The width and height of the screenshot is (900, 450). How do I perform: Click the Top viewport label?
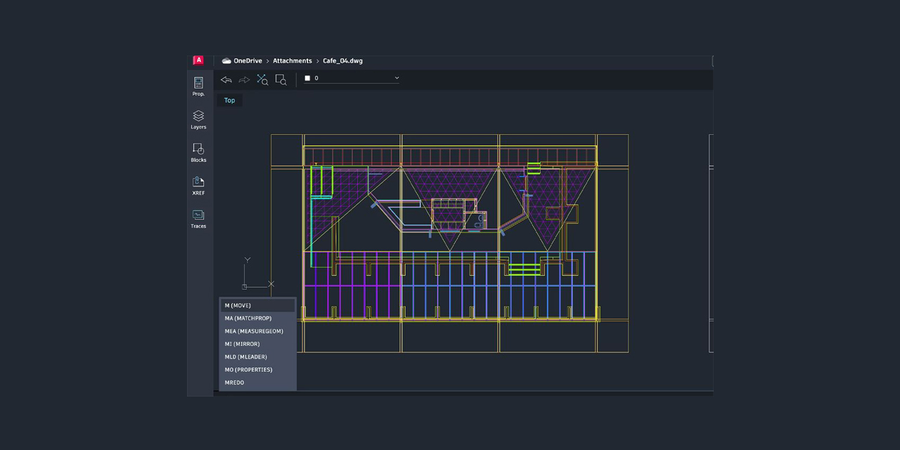pos(229,100)
